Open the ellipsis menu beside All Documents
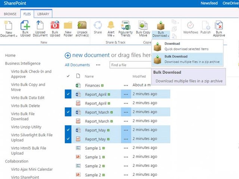Screen dimensions: 239x179 pos(98,65)
